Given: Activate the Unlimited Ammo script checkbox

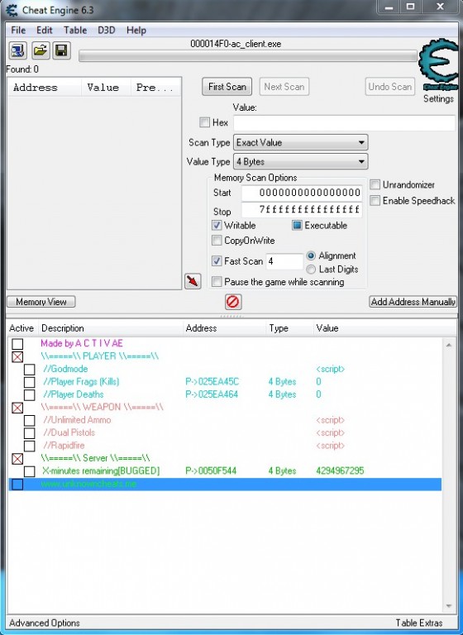Looking at the screenshot, I should coord(29,420).
